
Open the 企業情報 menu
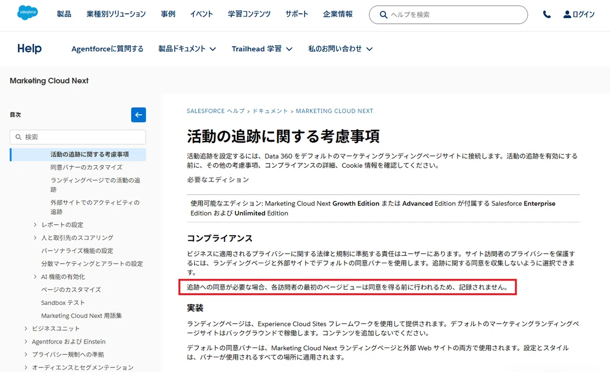[338, 14]
